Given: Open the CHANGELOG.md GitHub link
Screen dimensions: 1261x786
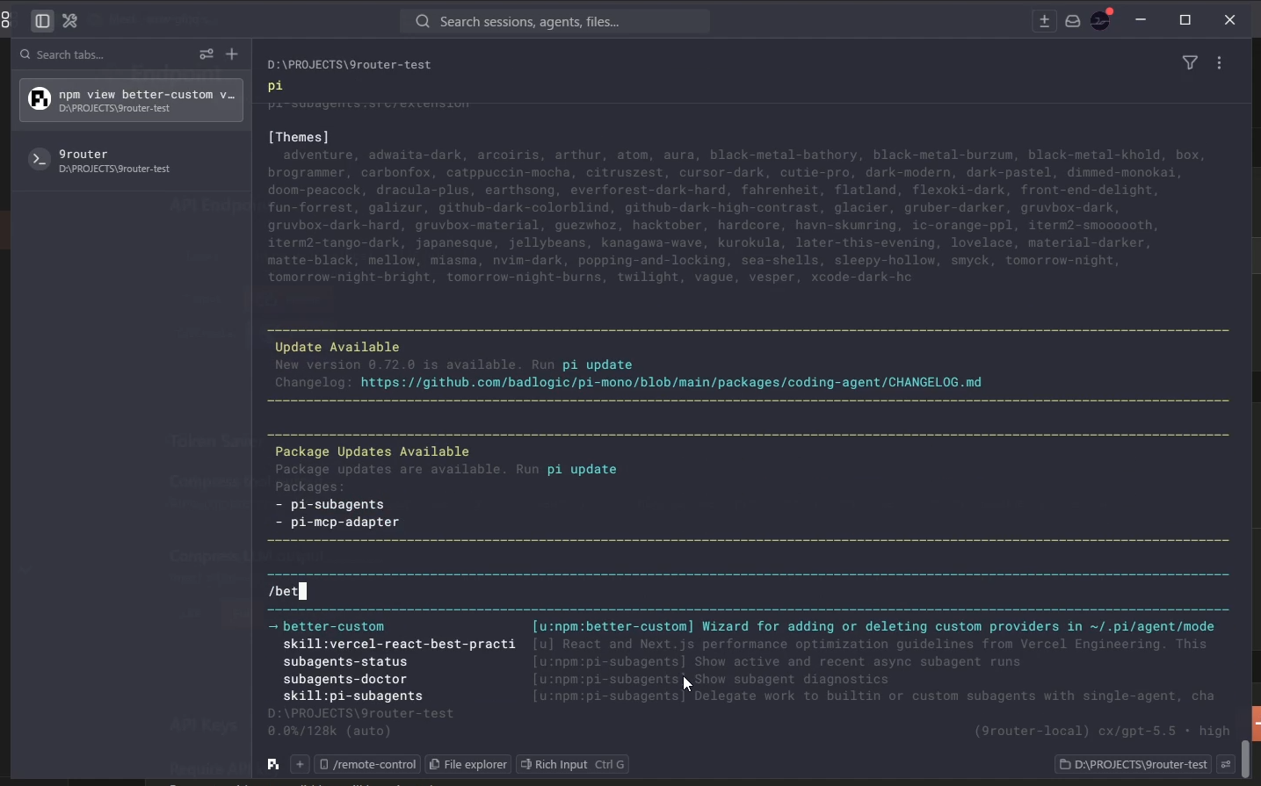Looking at the screenshot, I should click(671, 383).
